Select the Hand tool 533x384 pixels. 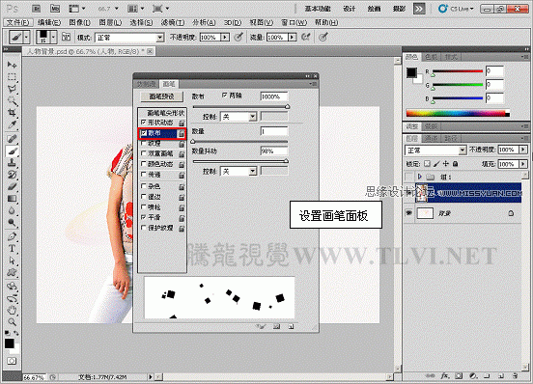point(12,310)
